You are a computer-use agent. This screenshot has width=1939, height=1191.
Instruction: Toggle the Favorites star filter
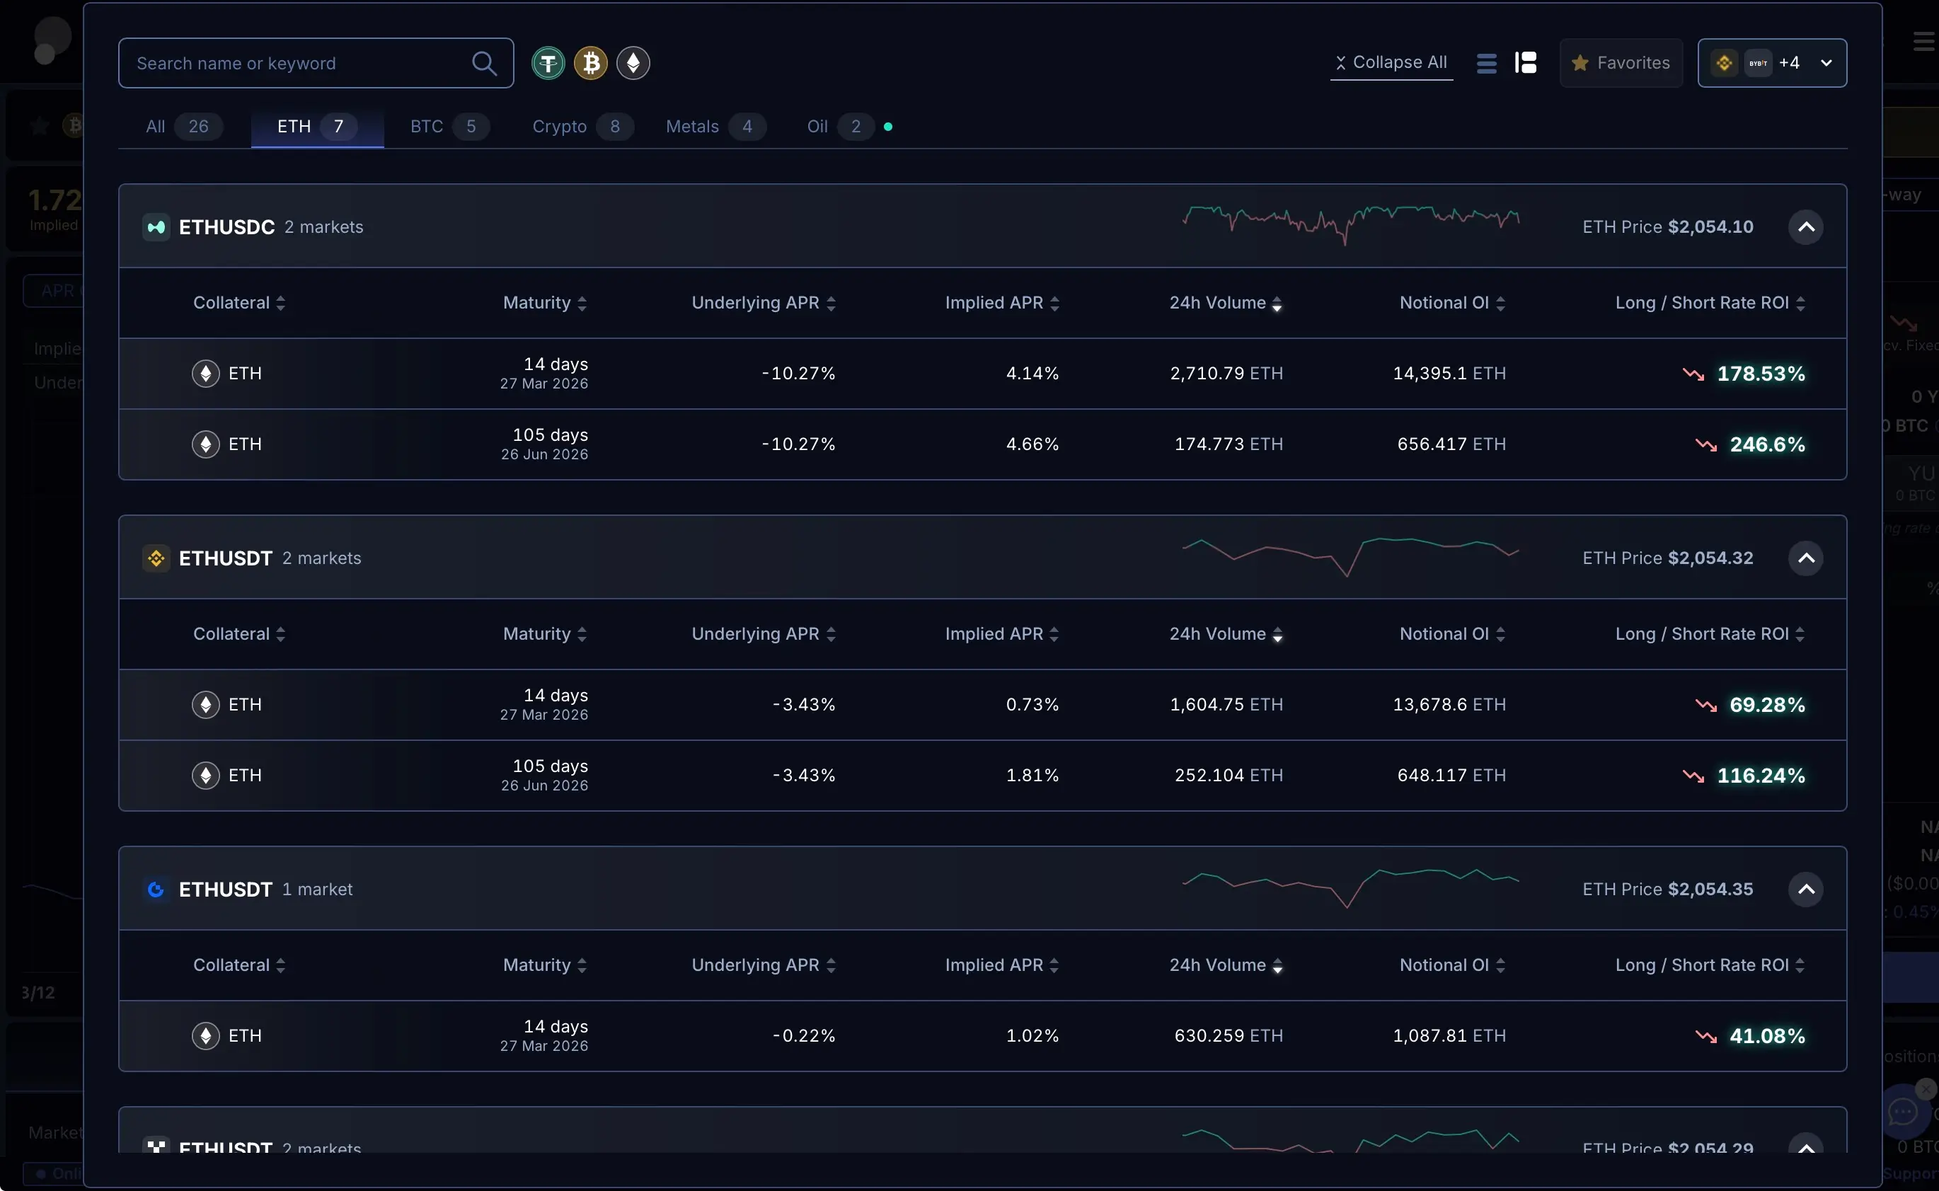click(x=1620, y=63)
